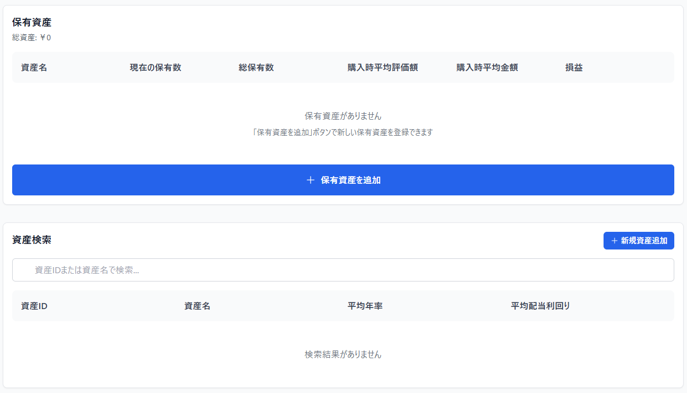This screenshot has width=687, height=393.
Task: Click the 購入時平均金額 column header
Action: click(487, 67)
